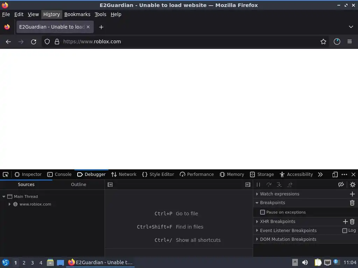This screenshot has width=358, height=268.
Task: Enable Log event listener checkbox
Action: [x=344, y=231]
